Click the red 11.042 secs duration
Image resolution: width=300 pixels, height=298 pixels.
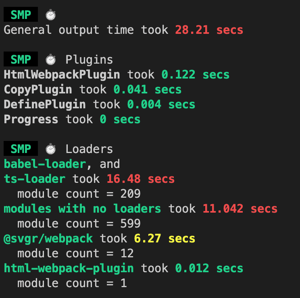pos(240,209)
